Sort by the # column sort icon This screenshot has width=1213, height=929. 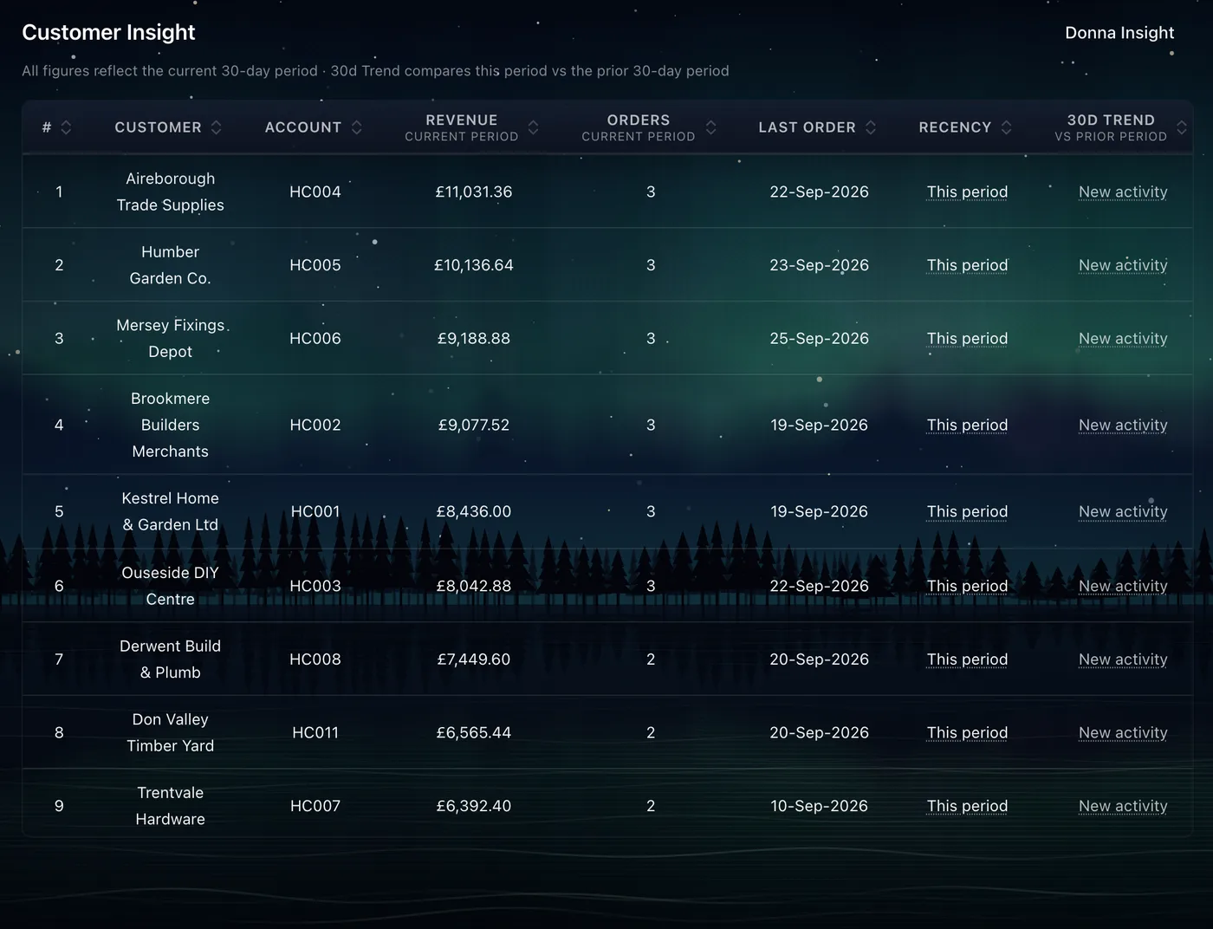coord(66,127)
